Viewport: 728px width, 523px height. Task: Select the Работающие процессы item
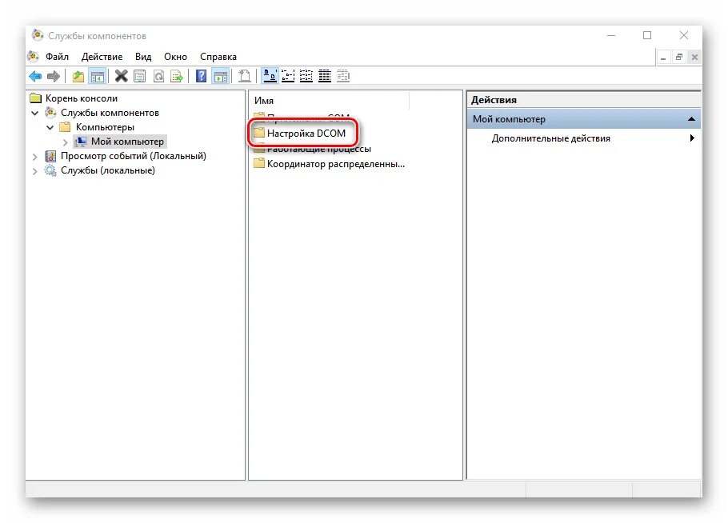click(x=319, y=149)
